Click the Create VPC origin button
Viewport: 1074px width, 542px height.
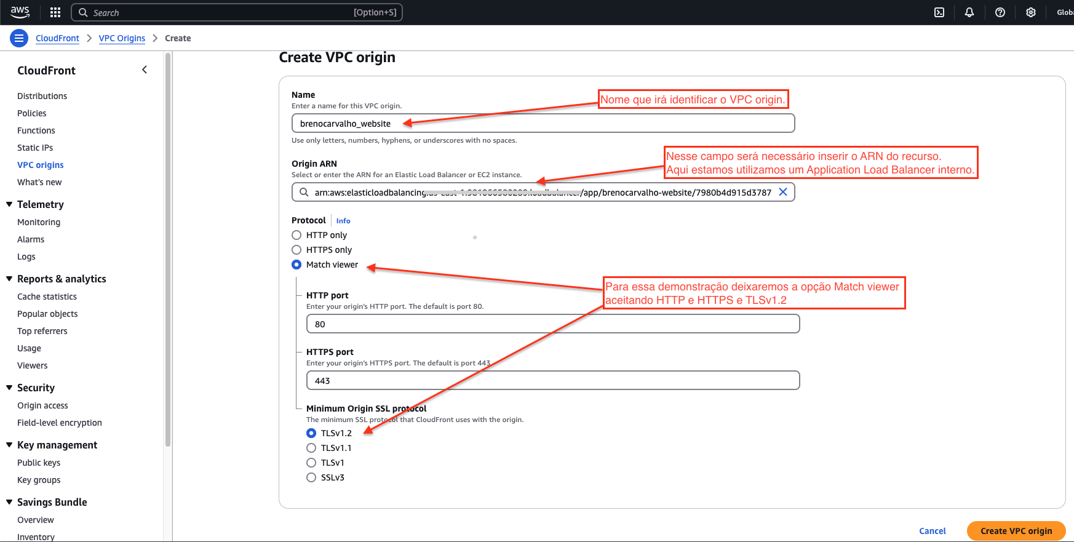click(x=1016, y=531)
